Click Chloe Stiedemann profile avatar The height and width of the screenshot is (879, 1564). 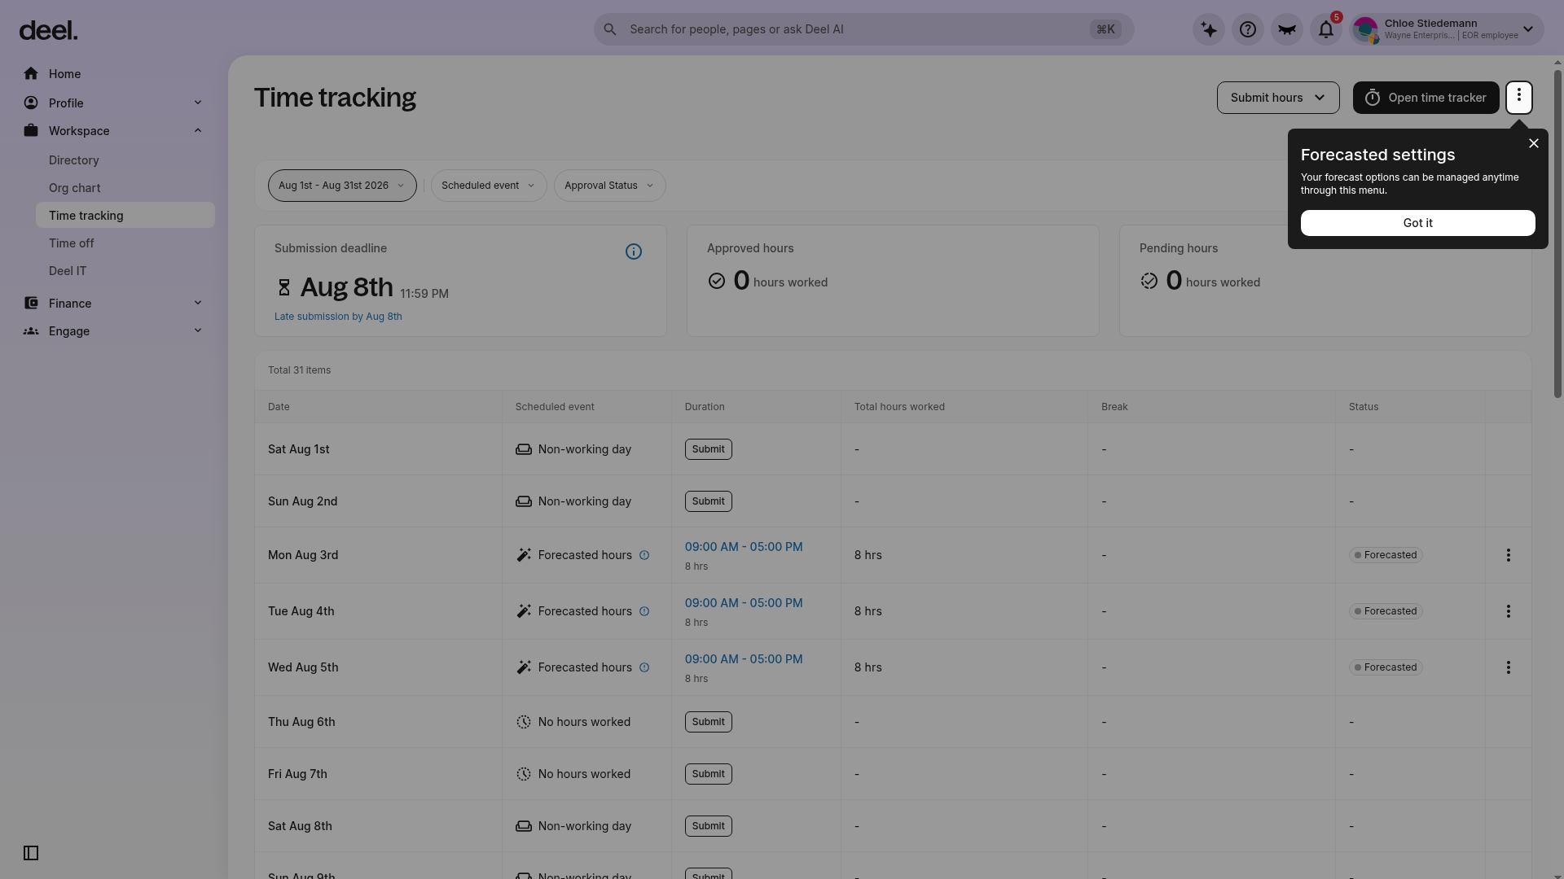[x=1365, y=29]
